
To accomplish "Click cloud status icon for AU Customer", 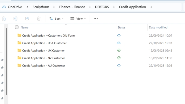I will 119,66.
